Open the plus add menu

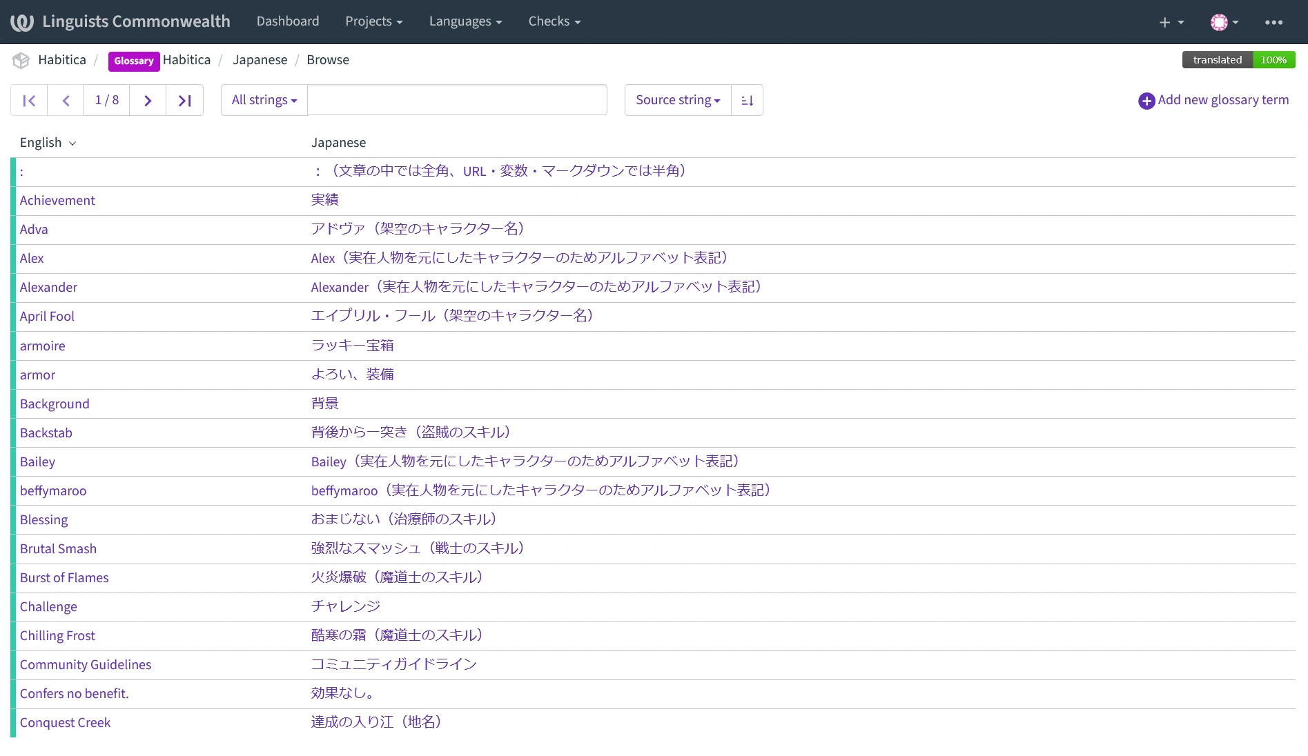pos(1171,22)
